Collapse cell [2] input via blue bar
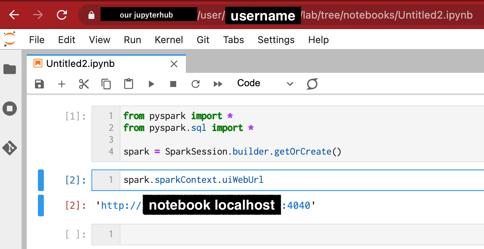This screenshot has width=484, height=249. click(x=41, y=180)
